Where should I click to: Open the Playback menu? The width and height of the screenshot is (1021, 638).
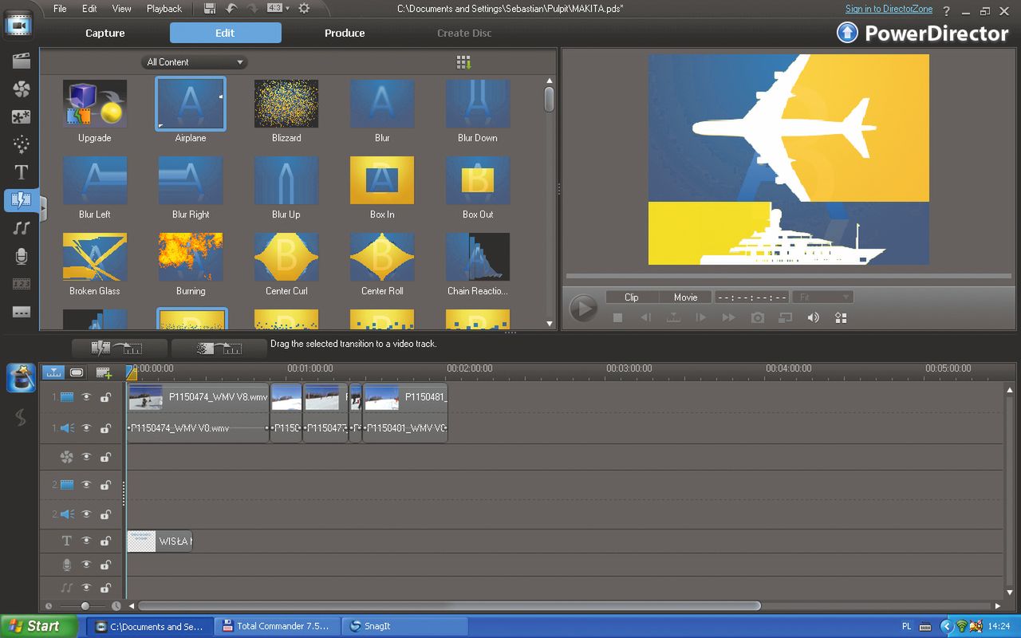pyautogui.click(x=164, y=9)
